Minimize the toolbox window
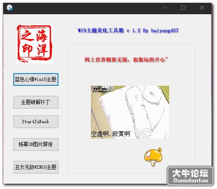This screenshot has height=189, width=217. [x=165, y=8]
